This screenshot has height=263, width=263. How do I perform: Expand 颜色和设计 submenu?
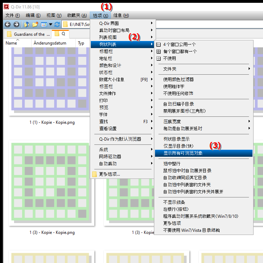(122, 66)
